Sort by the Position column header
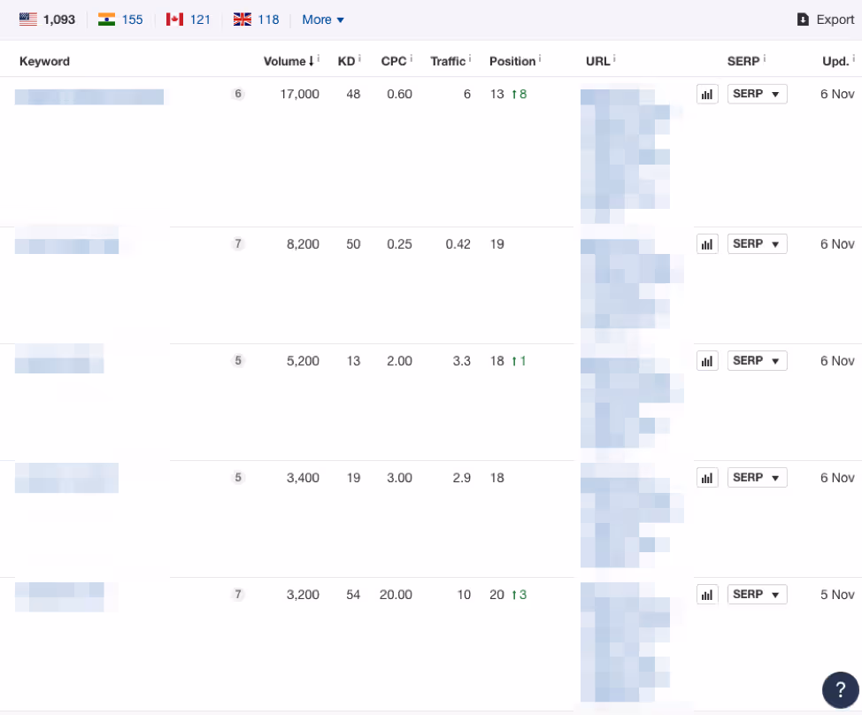 click(x=512, y=62)
